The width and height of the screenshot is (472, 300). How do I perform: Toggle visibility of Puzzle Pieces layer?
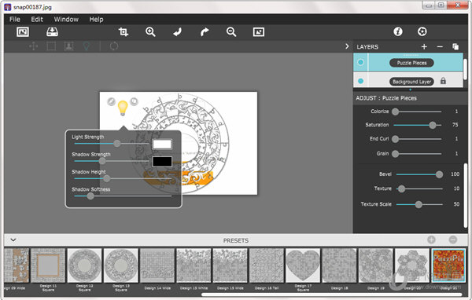click(x=360, y=62)
